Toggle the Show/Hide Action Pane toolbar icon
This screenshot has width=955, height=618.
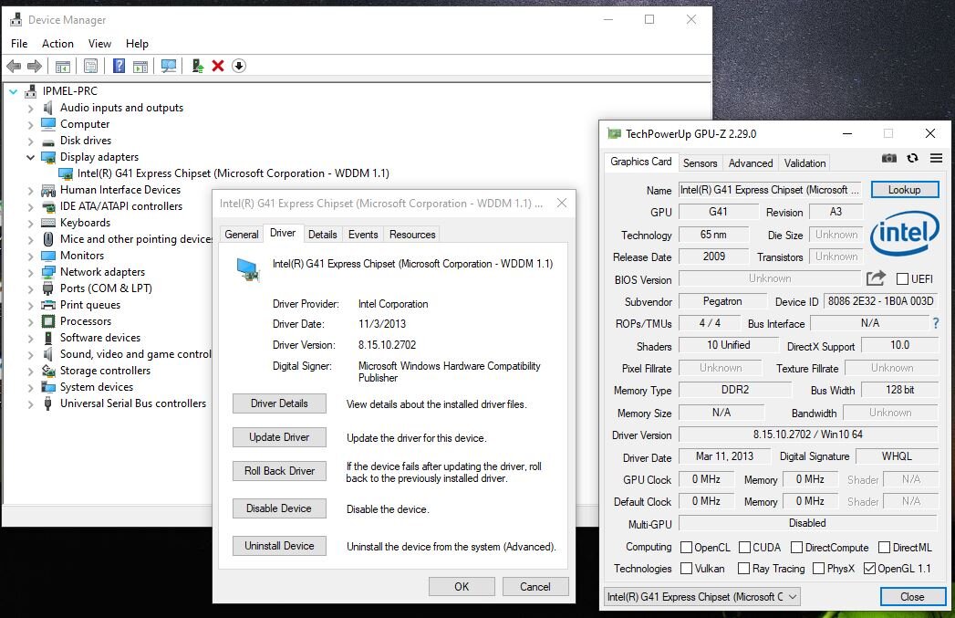140,66
